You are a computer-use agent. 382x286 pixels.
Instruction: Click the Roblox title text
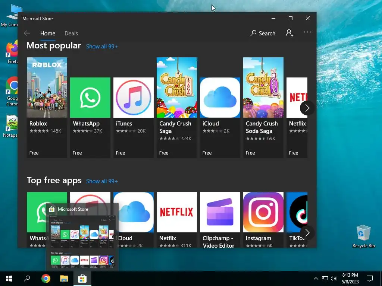coord(38,124)
